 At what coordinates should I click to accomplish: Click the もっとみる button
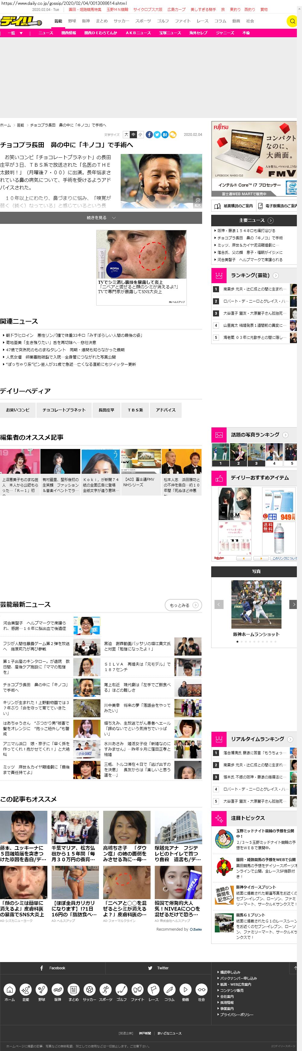coord(183,605)
